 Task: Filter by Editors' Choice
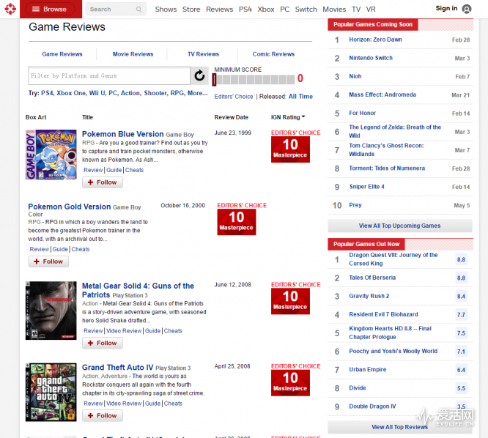click(234, 97)
